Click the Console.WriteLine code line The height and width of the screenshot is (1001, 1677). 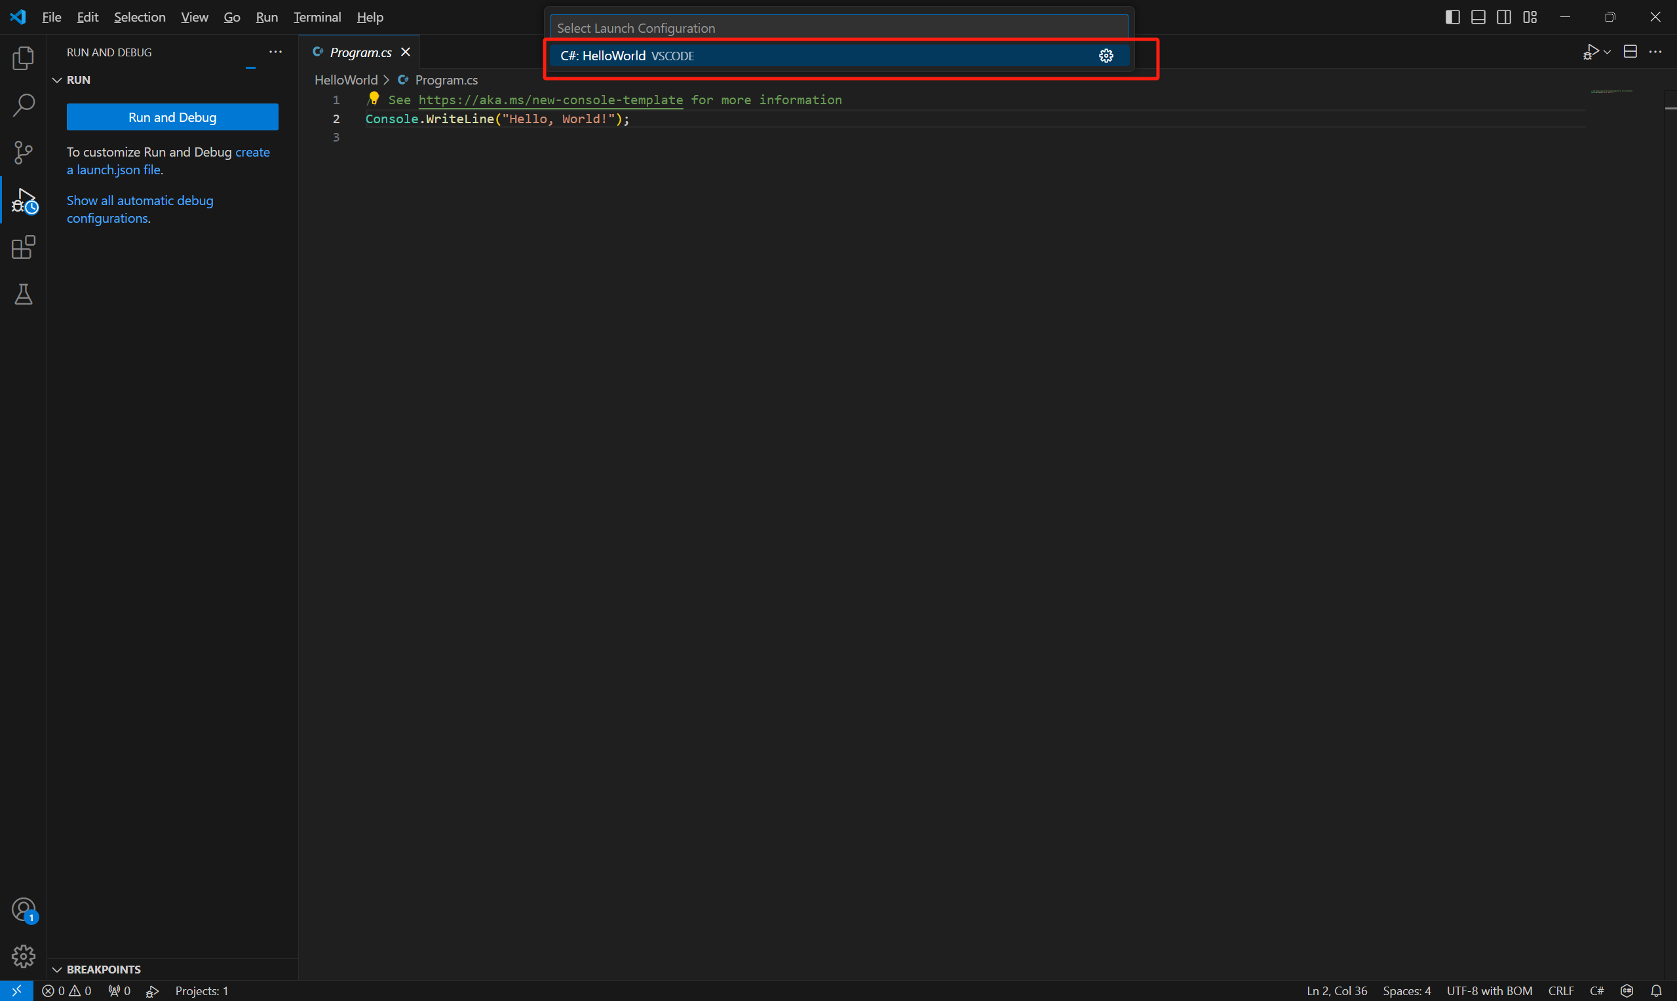click(x=497, y=119)
